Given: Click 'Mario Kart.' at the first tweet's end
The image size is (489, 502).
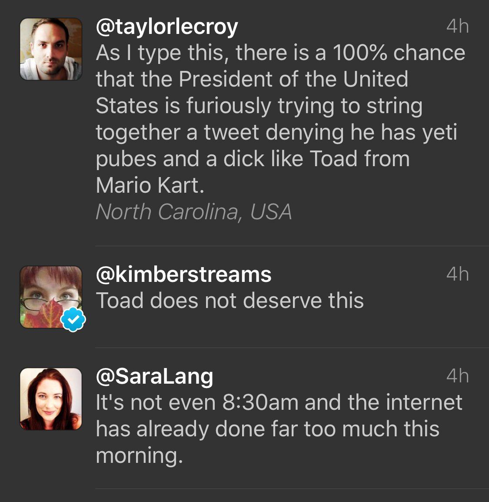Looking at the screenshot, I should 150,185.
